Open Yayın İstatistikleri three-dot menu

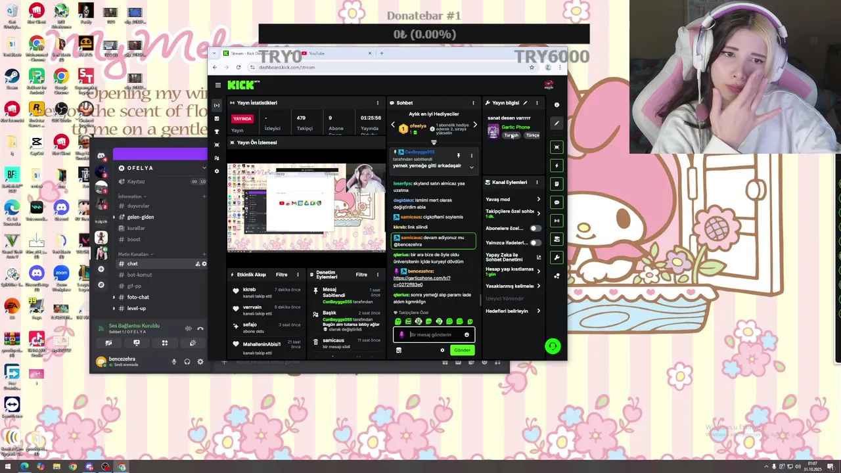click(x=377, y=102)
